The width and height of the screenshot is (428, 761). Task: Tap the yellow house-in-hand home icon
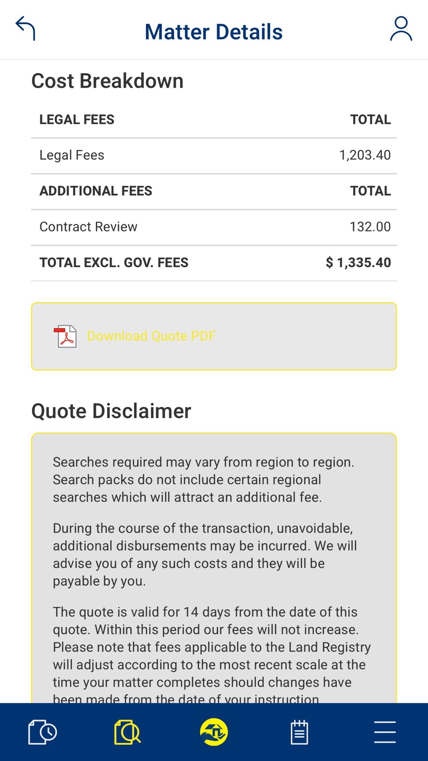pos(214,732)
